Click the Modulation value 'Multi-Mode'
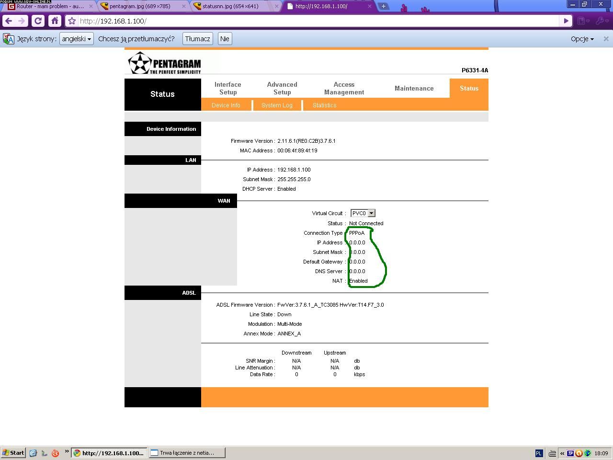 pos(290,324)
